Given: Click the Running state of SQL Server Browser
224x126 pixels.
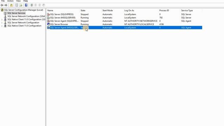Looking at the screenshot, I should pyautogui.click(x=85, y=24).
